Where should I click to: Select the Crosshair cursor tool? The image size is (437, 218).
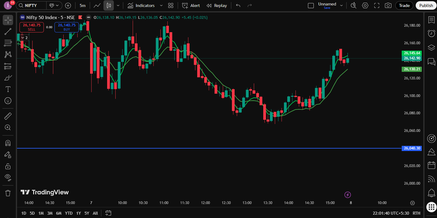[x=8, y=20]
